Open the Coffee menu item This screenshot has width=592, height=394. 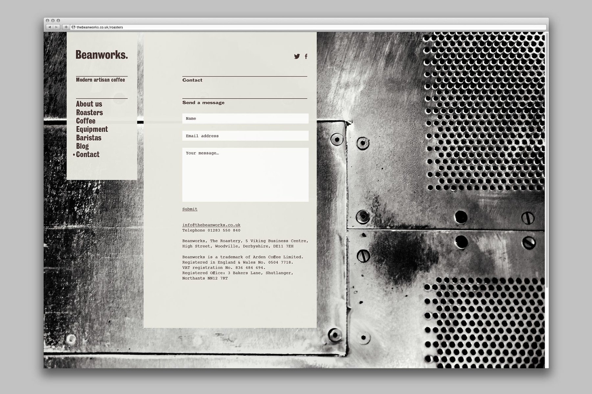[x=86, y=121]
